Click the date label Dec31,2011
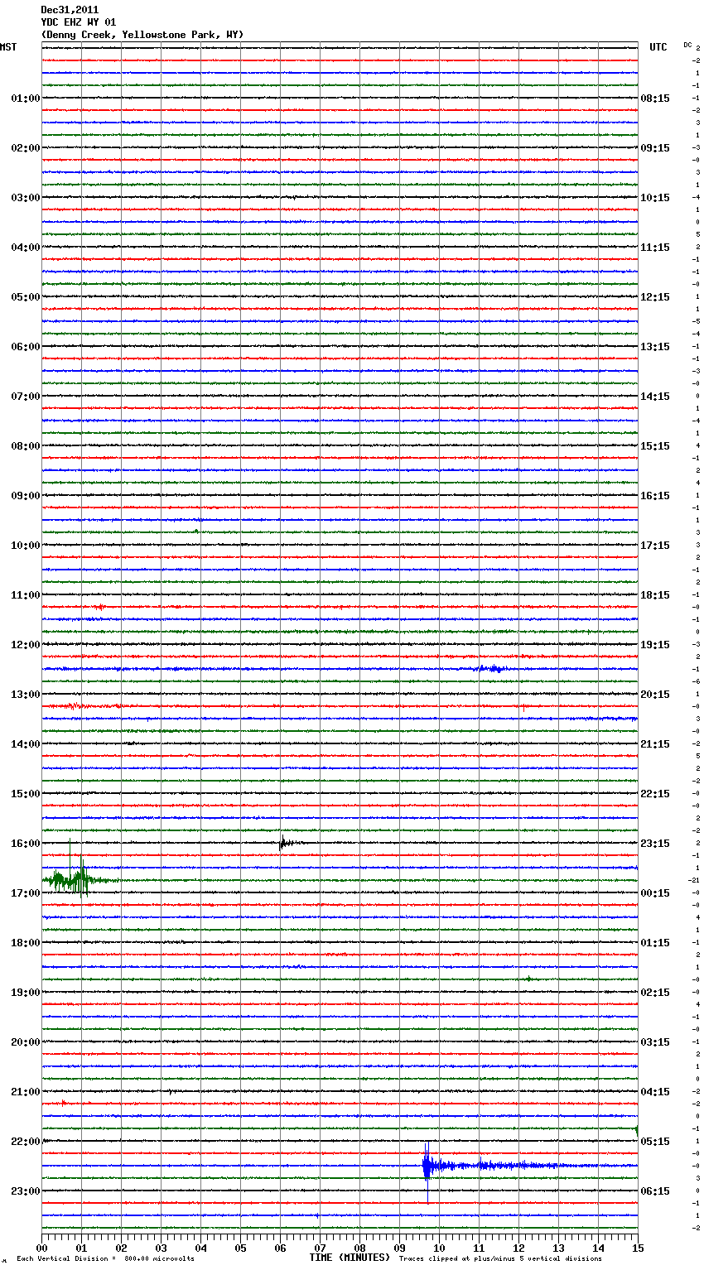This screenshot has width=704, height=1270. pyautogui.click(x=70, y=10)
